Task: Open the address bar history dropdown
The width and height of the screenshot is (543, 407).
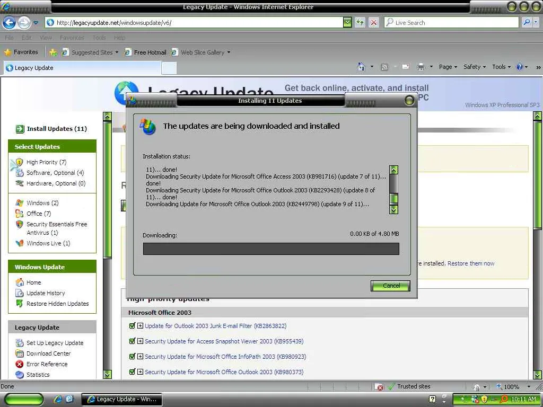Action: point(347,23)
